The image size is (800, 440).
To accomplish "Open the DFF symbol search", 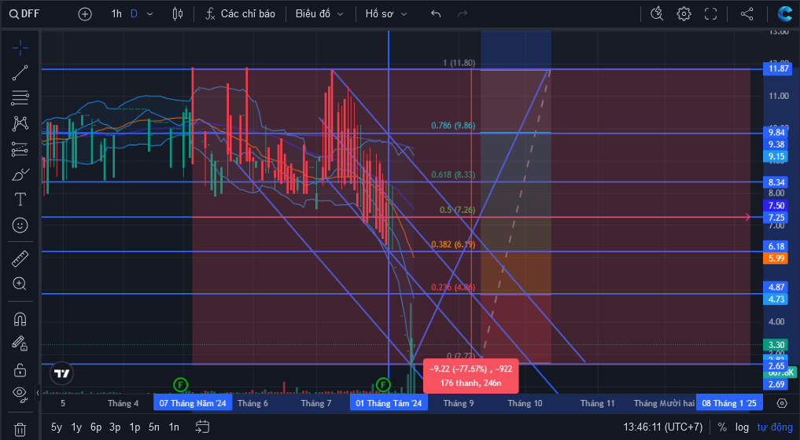I will [x=24, y=14].
